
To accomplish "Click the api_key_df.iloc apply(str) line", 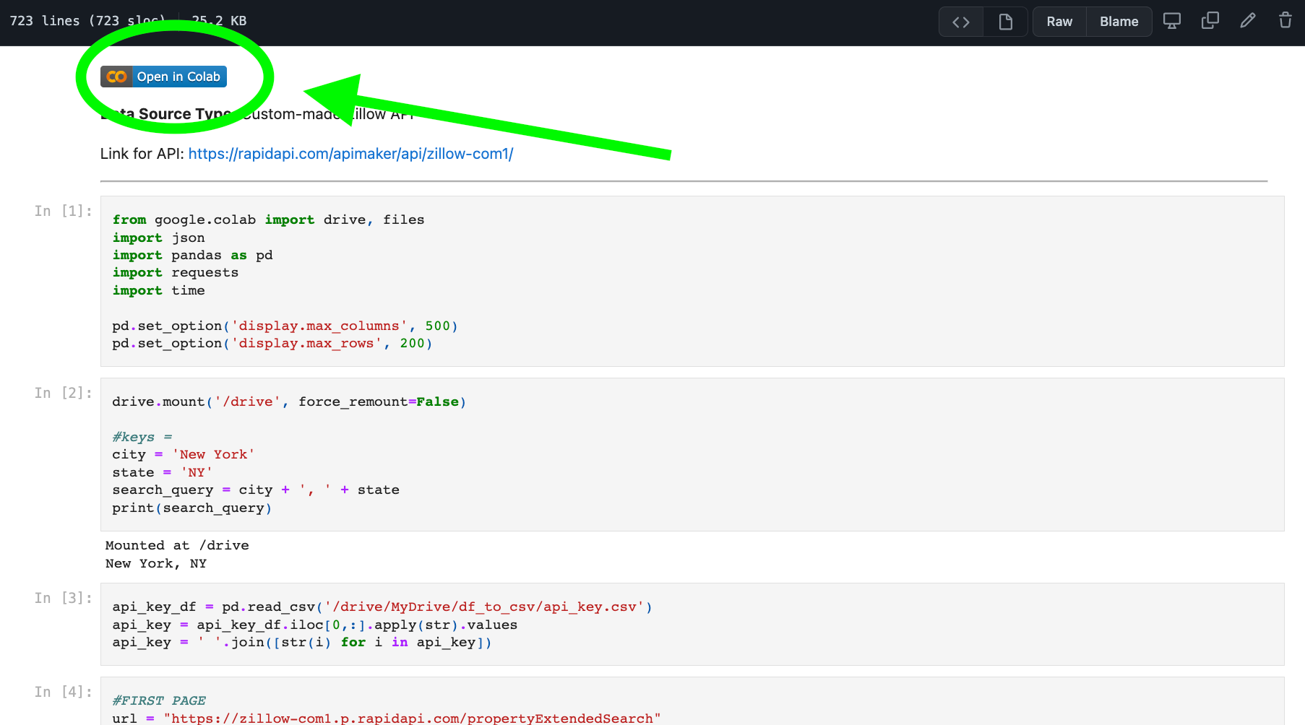I will [314, 625].
